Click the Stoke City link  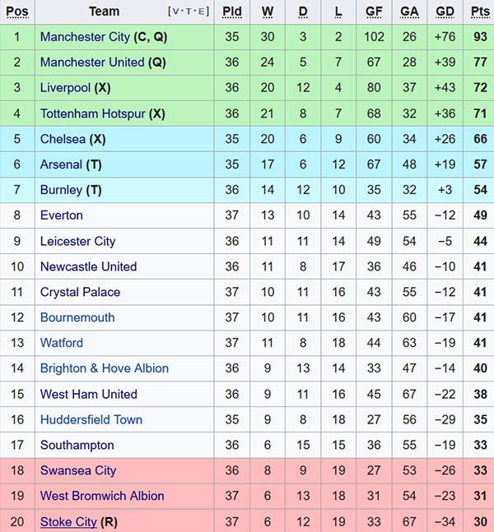(x=68, y=521)
